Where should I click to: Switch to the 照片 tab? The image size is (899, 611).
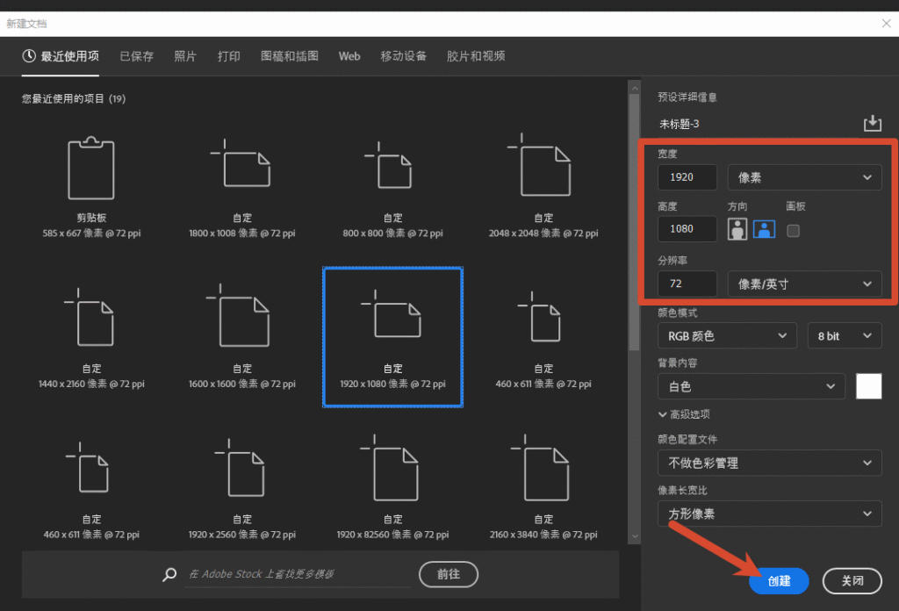click(x=185, y=56)
